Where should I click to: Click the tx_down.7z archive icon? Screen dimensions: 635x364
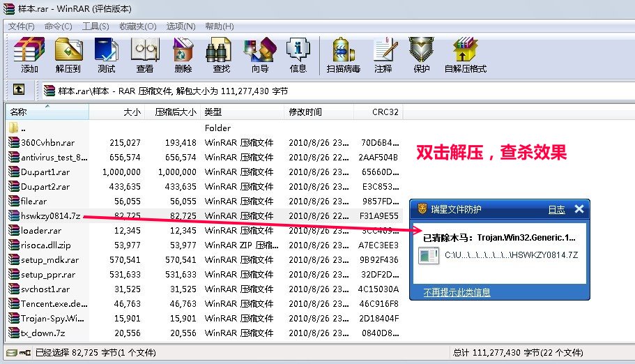[14, 333]
